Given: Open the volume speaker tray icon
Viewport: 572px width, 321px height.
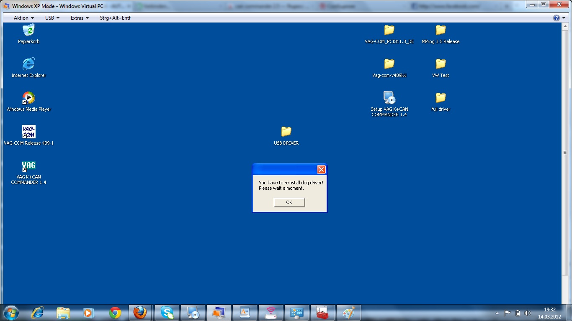Looking at the screenshot, I should (x=528, y=313).
